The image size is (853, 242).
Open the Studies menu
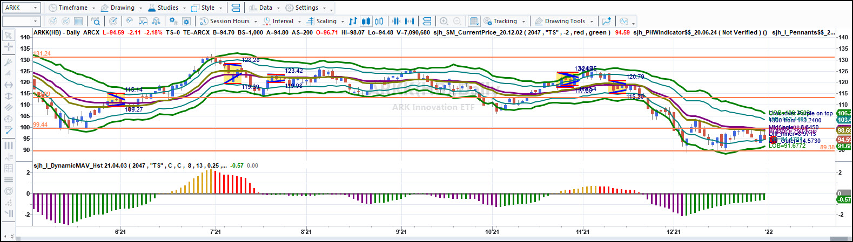pos(167,8)
